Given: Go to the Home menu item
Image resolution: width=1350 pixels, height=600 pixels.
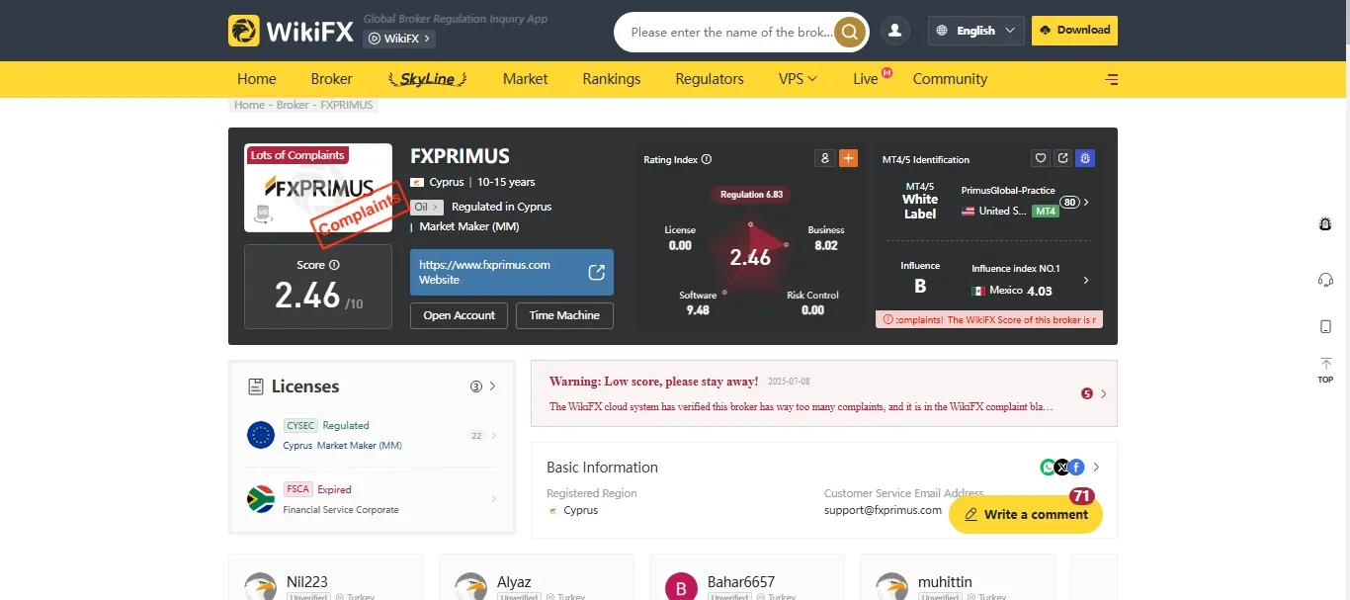Looking at the screenshot, I should [x=257, y=79].
